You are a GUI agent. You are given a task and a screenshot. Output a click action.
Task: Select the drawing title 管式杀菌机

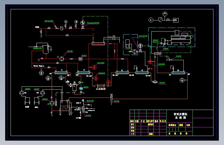click(x=181, y=114)
